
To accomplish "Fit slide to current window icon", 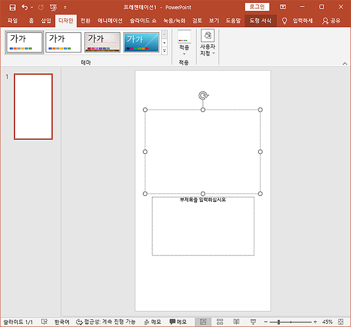I will (x=341, y=322).
